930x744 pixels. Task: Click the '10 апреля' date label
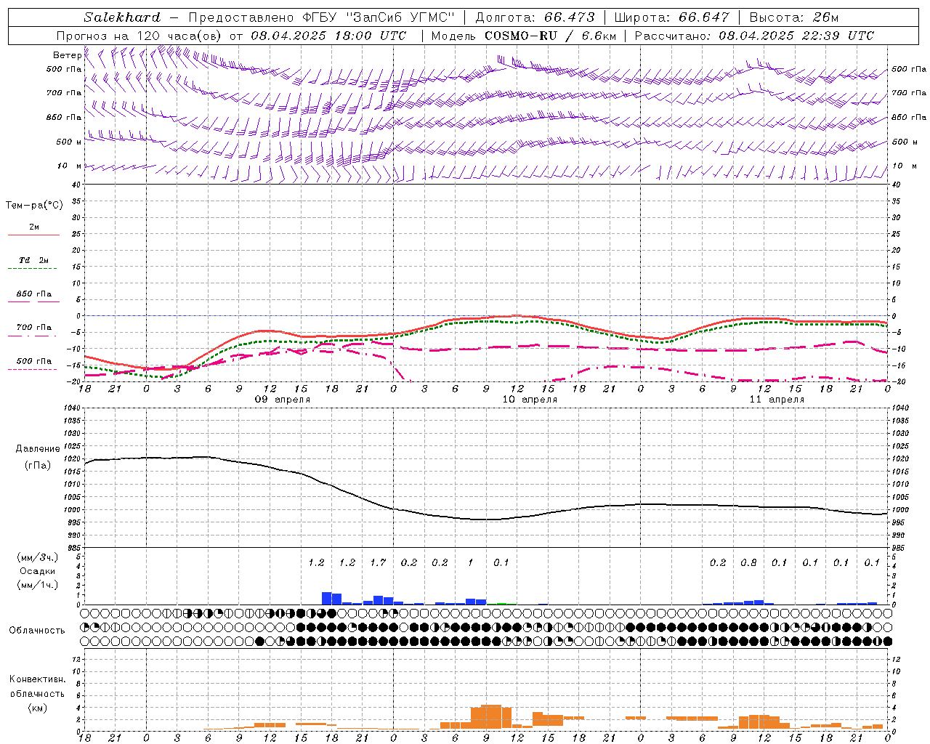tap(530, 400)
